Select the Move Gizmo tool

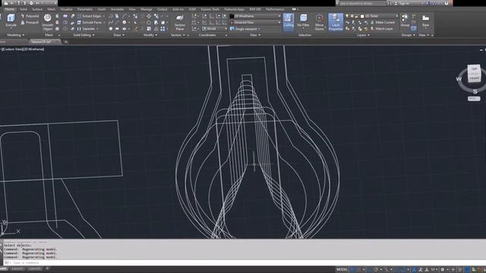(x=319, y=22)
